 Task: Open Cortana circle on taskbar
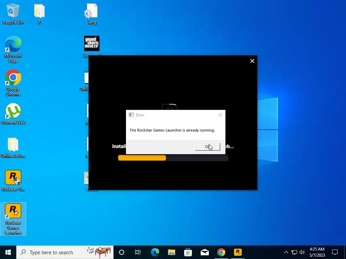122,252
